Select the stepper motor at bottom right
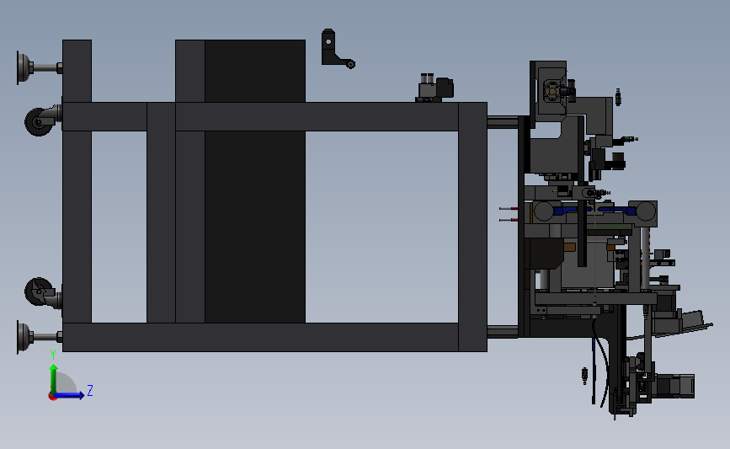 (x=674, y=386)
